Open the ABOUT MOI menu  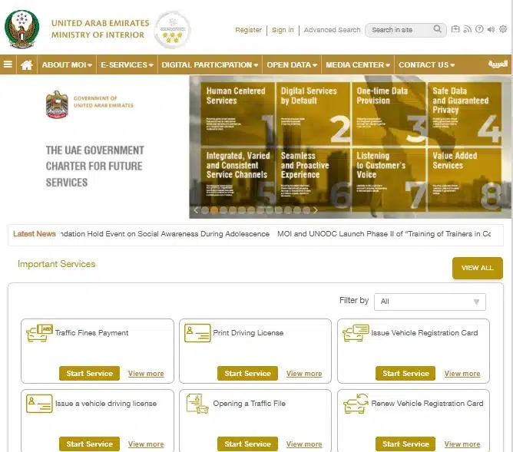click(67, 65)
